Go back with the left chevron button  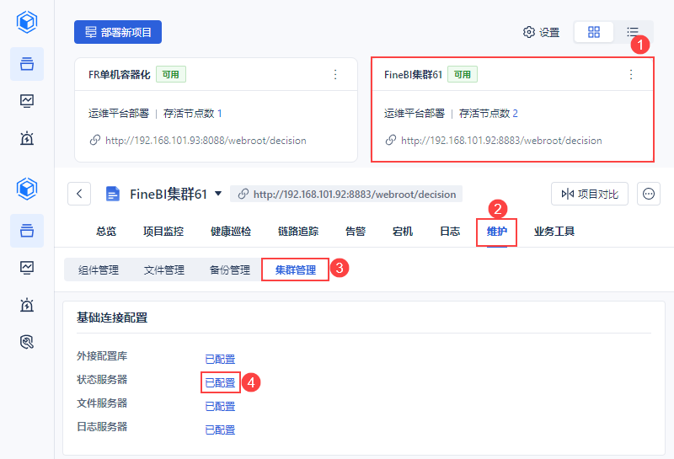[x=79, y=194]
